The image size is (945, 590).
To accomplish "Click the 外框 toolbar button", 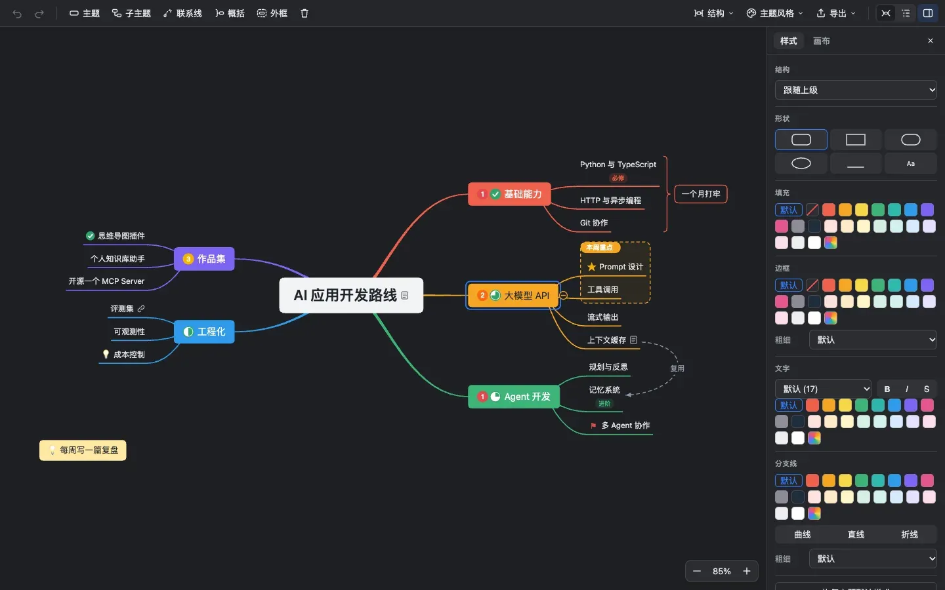I will pyautogui.click(x=272, y=13).
